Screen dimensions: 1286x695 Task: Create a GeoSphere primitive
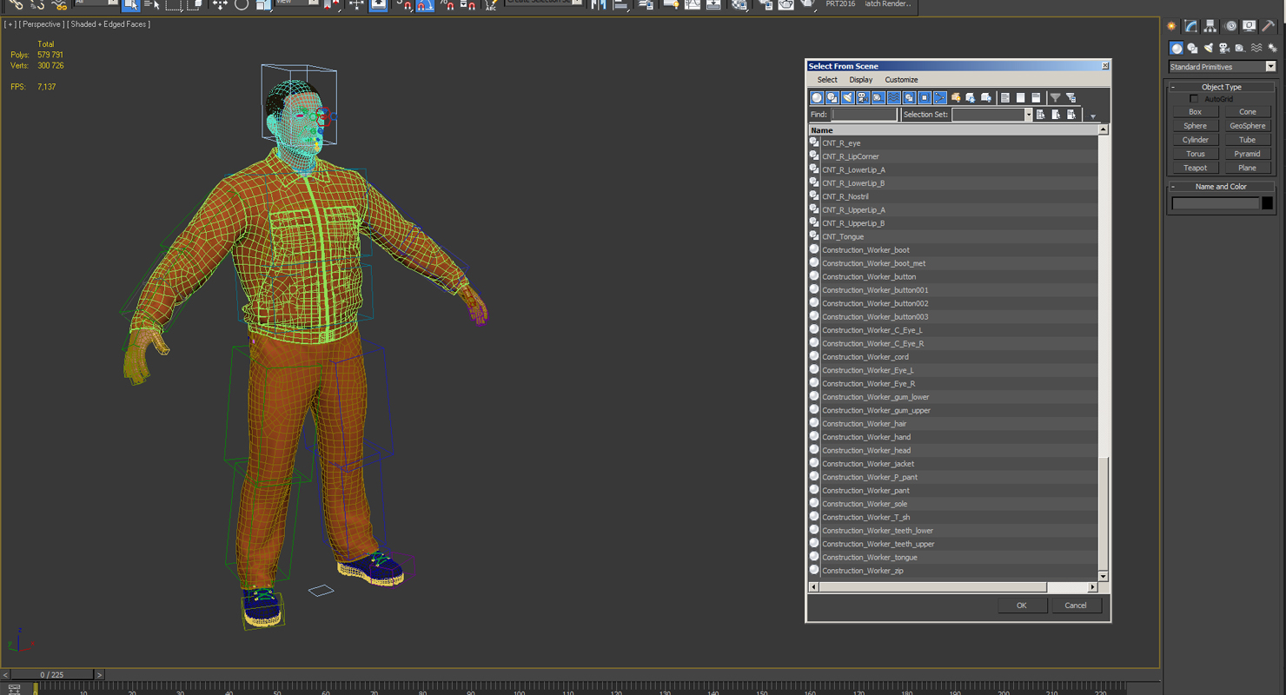pos(1247,126)
